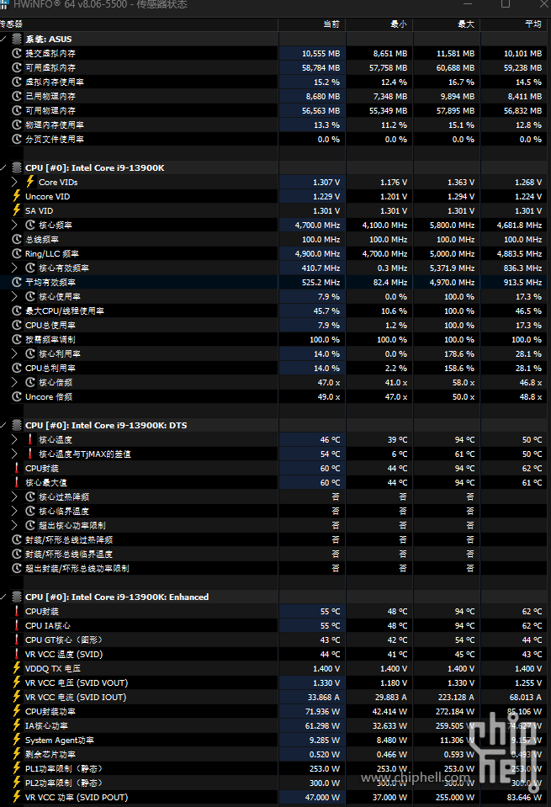This screenshot has height=807, width=551.
Task: Click the 223.128 A maximum current value
Action: coord(455,697)
